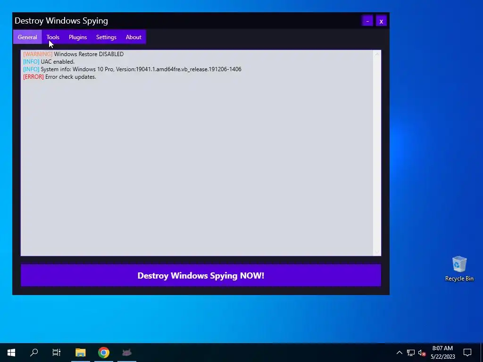Open Task View from the taskbar
This screenshot has width=483, height=362.
tap(57, 353)
